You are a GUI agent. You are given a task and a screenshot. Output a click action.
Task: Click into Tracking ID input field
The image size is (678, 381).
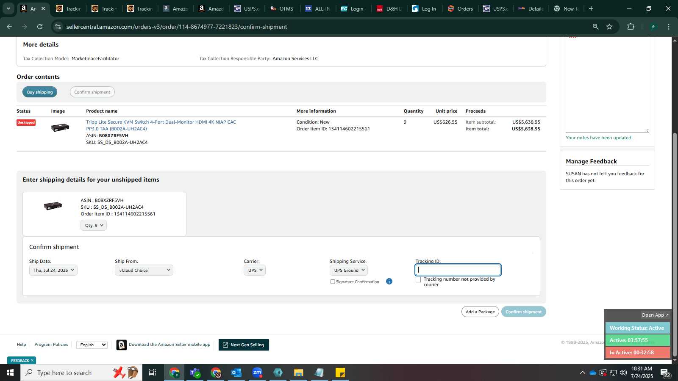click(x=458, y=270)
